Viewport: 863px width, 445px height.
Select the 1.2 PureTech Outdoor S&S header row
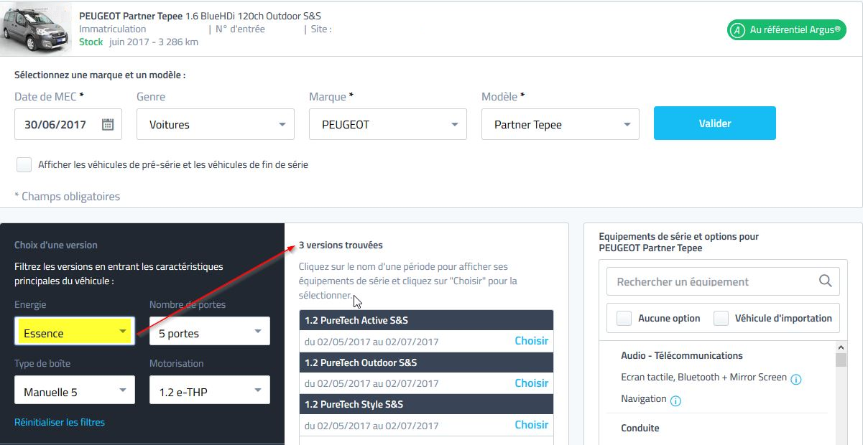426,362
